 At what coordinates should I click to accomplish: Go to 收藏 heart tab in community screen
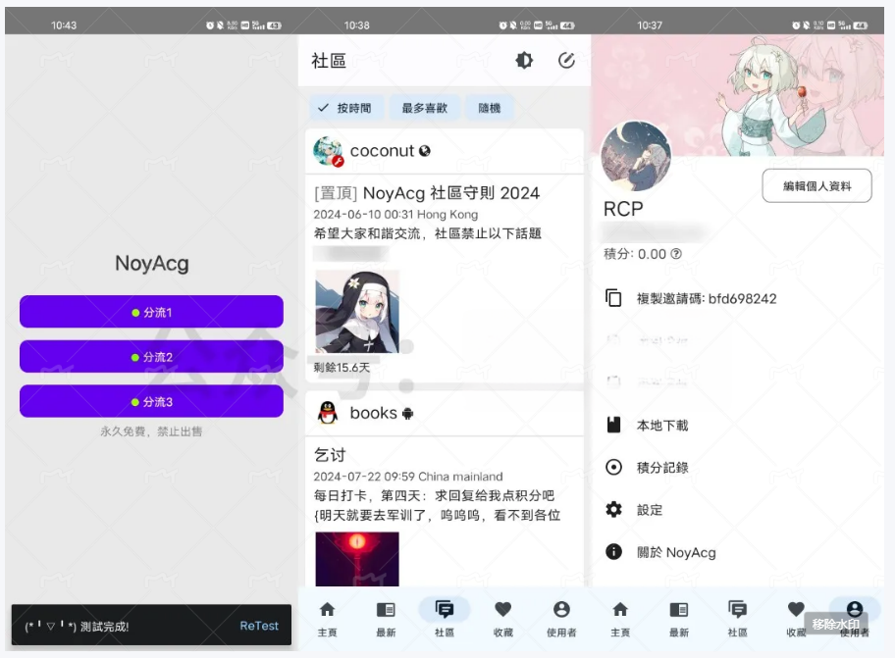tap(502, 619)
